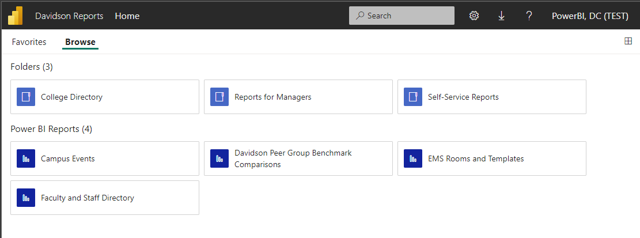Click the download arrow icon
The width and height of the screenshot is (640, 238).
(501, 16)
